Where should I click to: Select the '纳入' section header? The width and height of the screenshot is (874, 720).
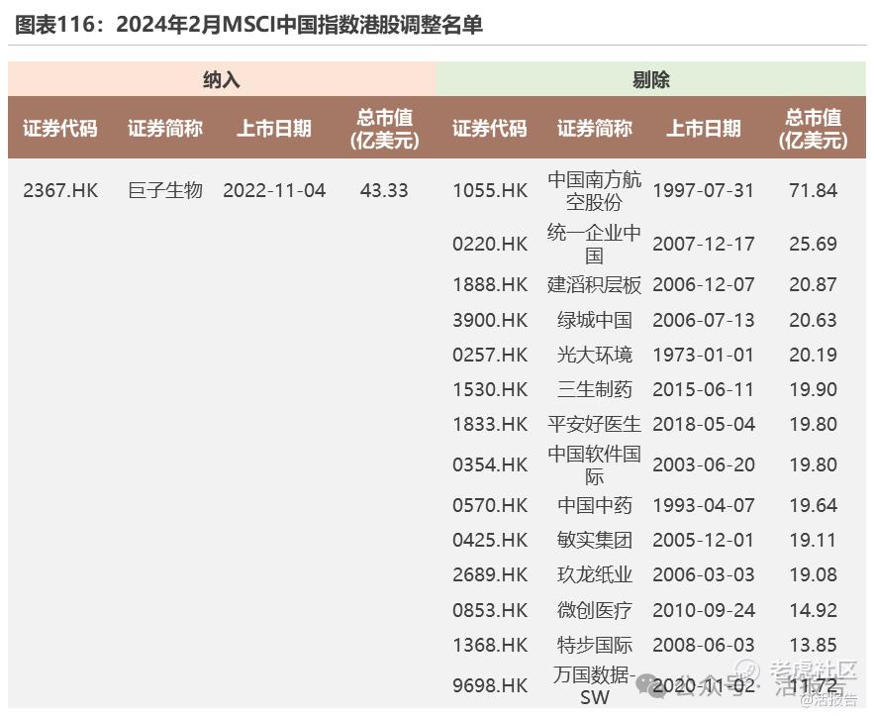pyautogui.click(x=222, y=80)
